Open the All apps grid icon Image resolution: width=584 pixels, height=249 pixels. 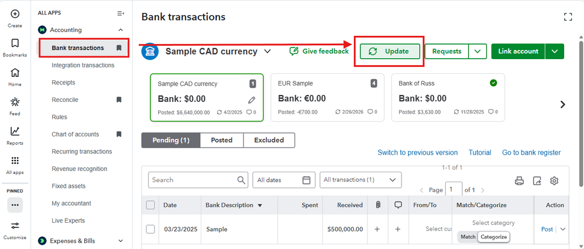[x=15, y=161]
